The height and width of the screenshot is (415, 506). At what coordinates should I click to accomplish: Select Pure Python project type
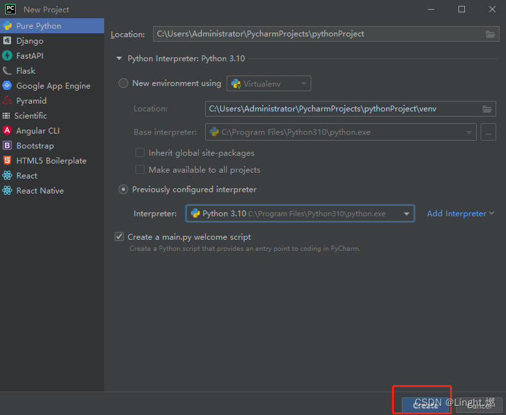[x=52, y=26]
